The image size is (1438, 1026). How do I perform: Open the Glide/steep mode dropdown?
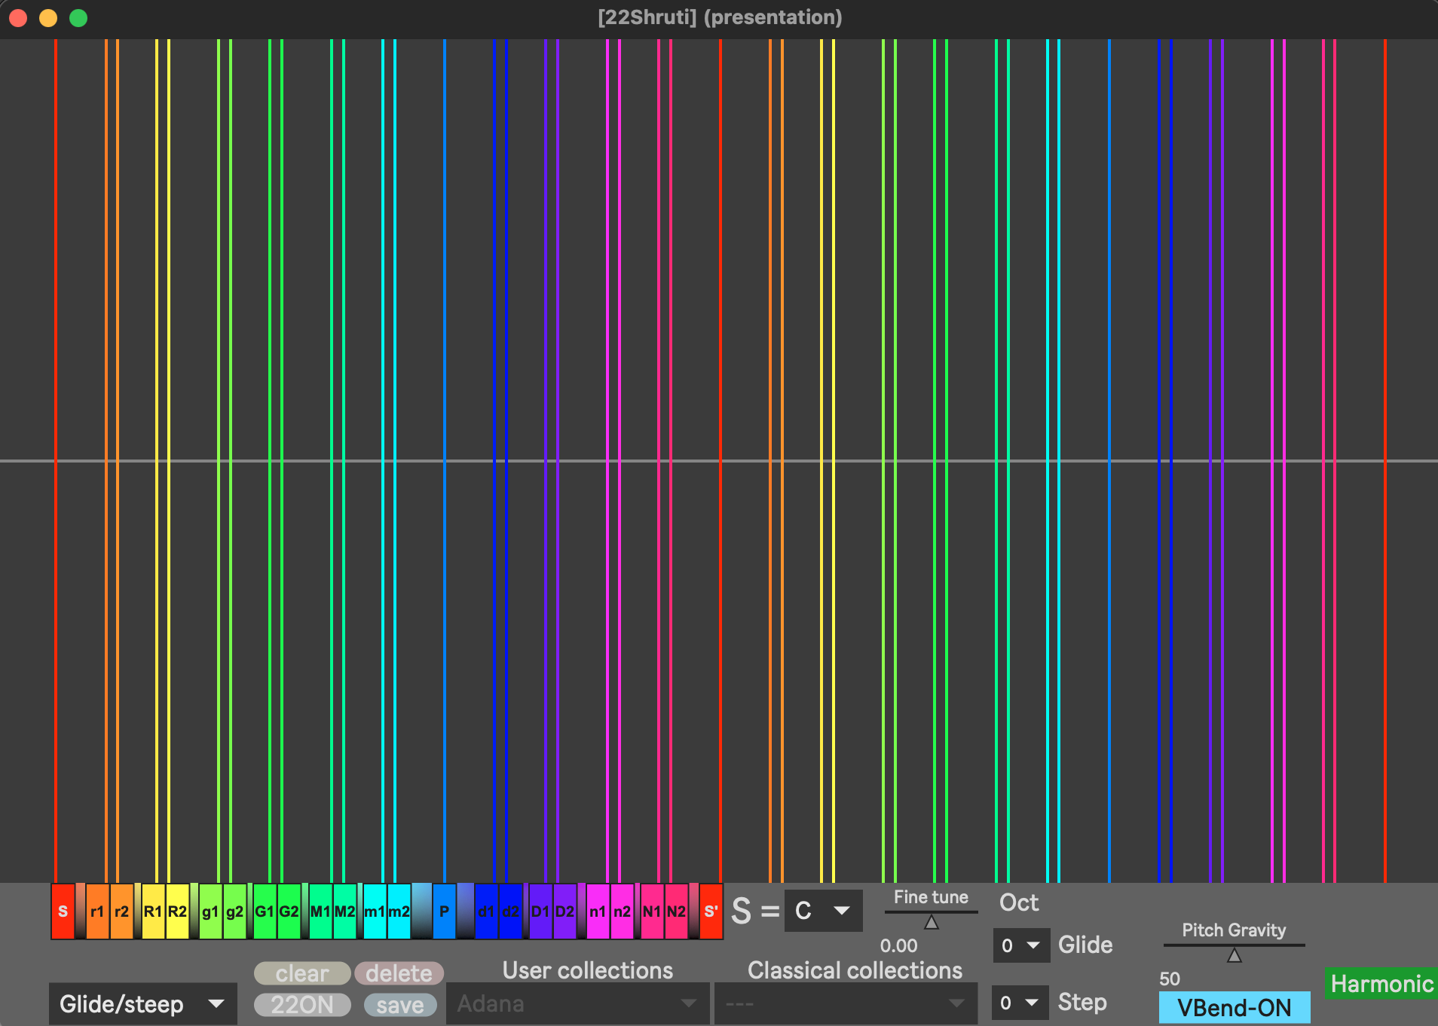(142, 1004)
